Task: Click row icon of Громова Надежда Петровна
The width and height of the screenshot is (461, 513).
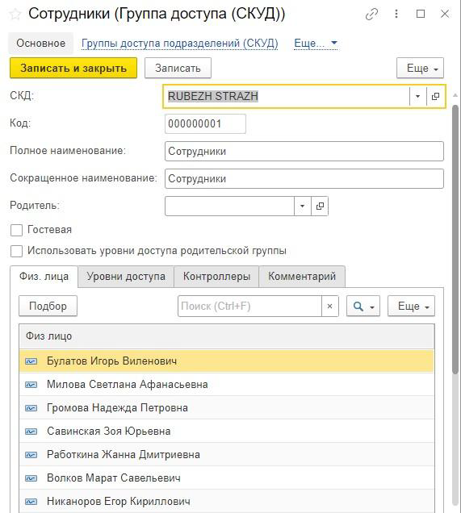Action: (31, 408)
